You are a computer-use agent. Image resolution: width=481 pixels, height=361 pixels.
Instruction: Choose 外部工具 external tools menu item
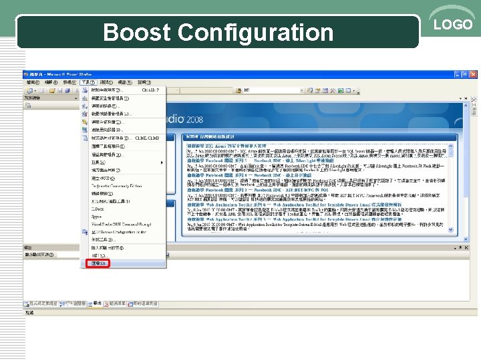(123, 239)
